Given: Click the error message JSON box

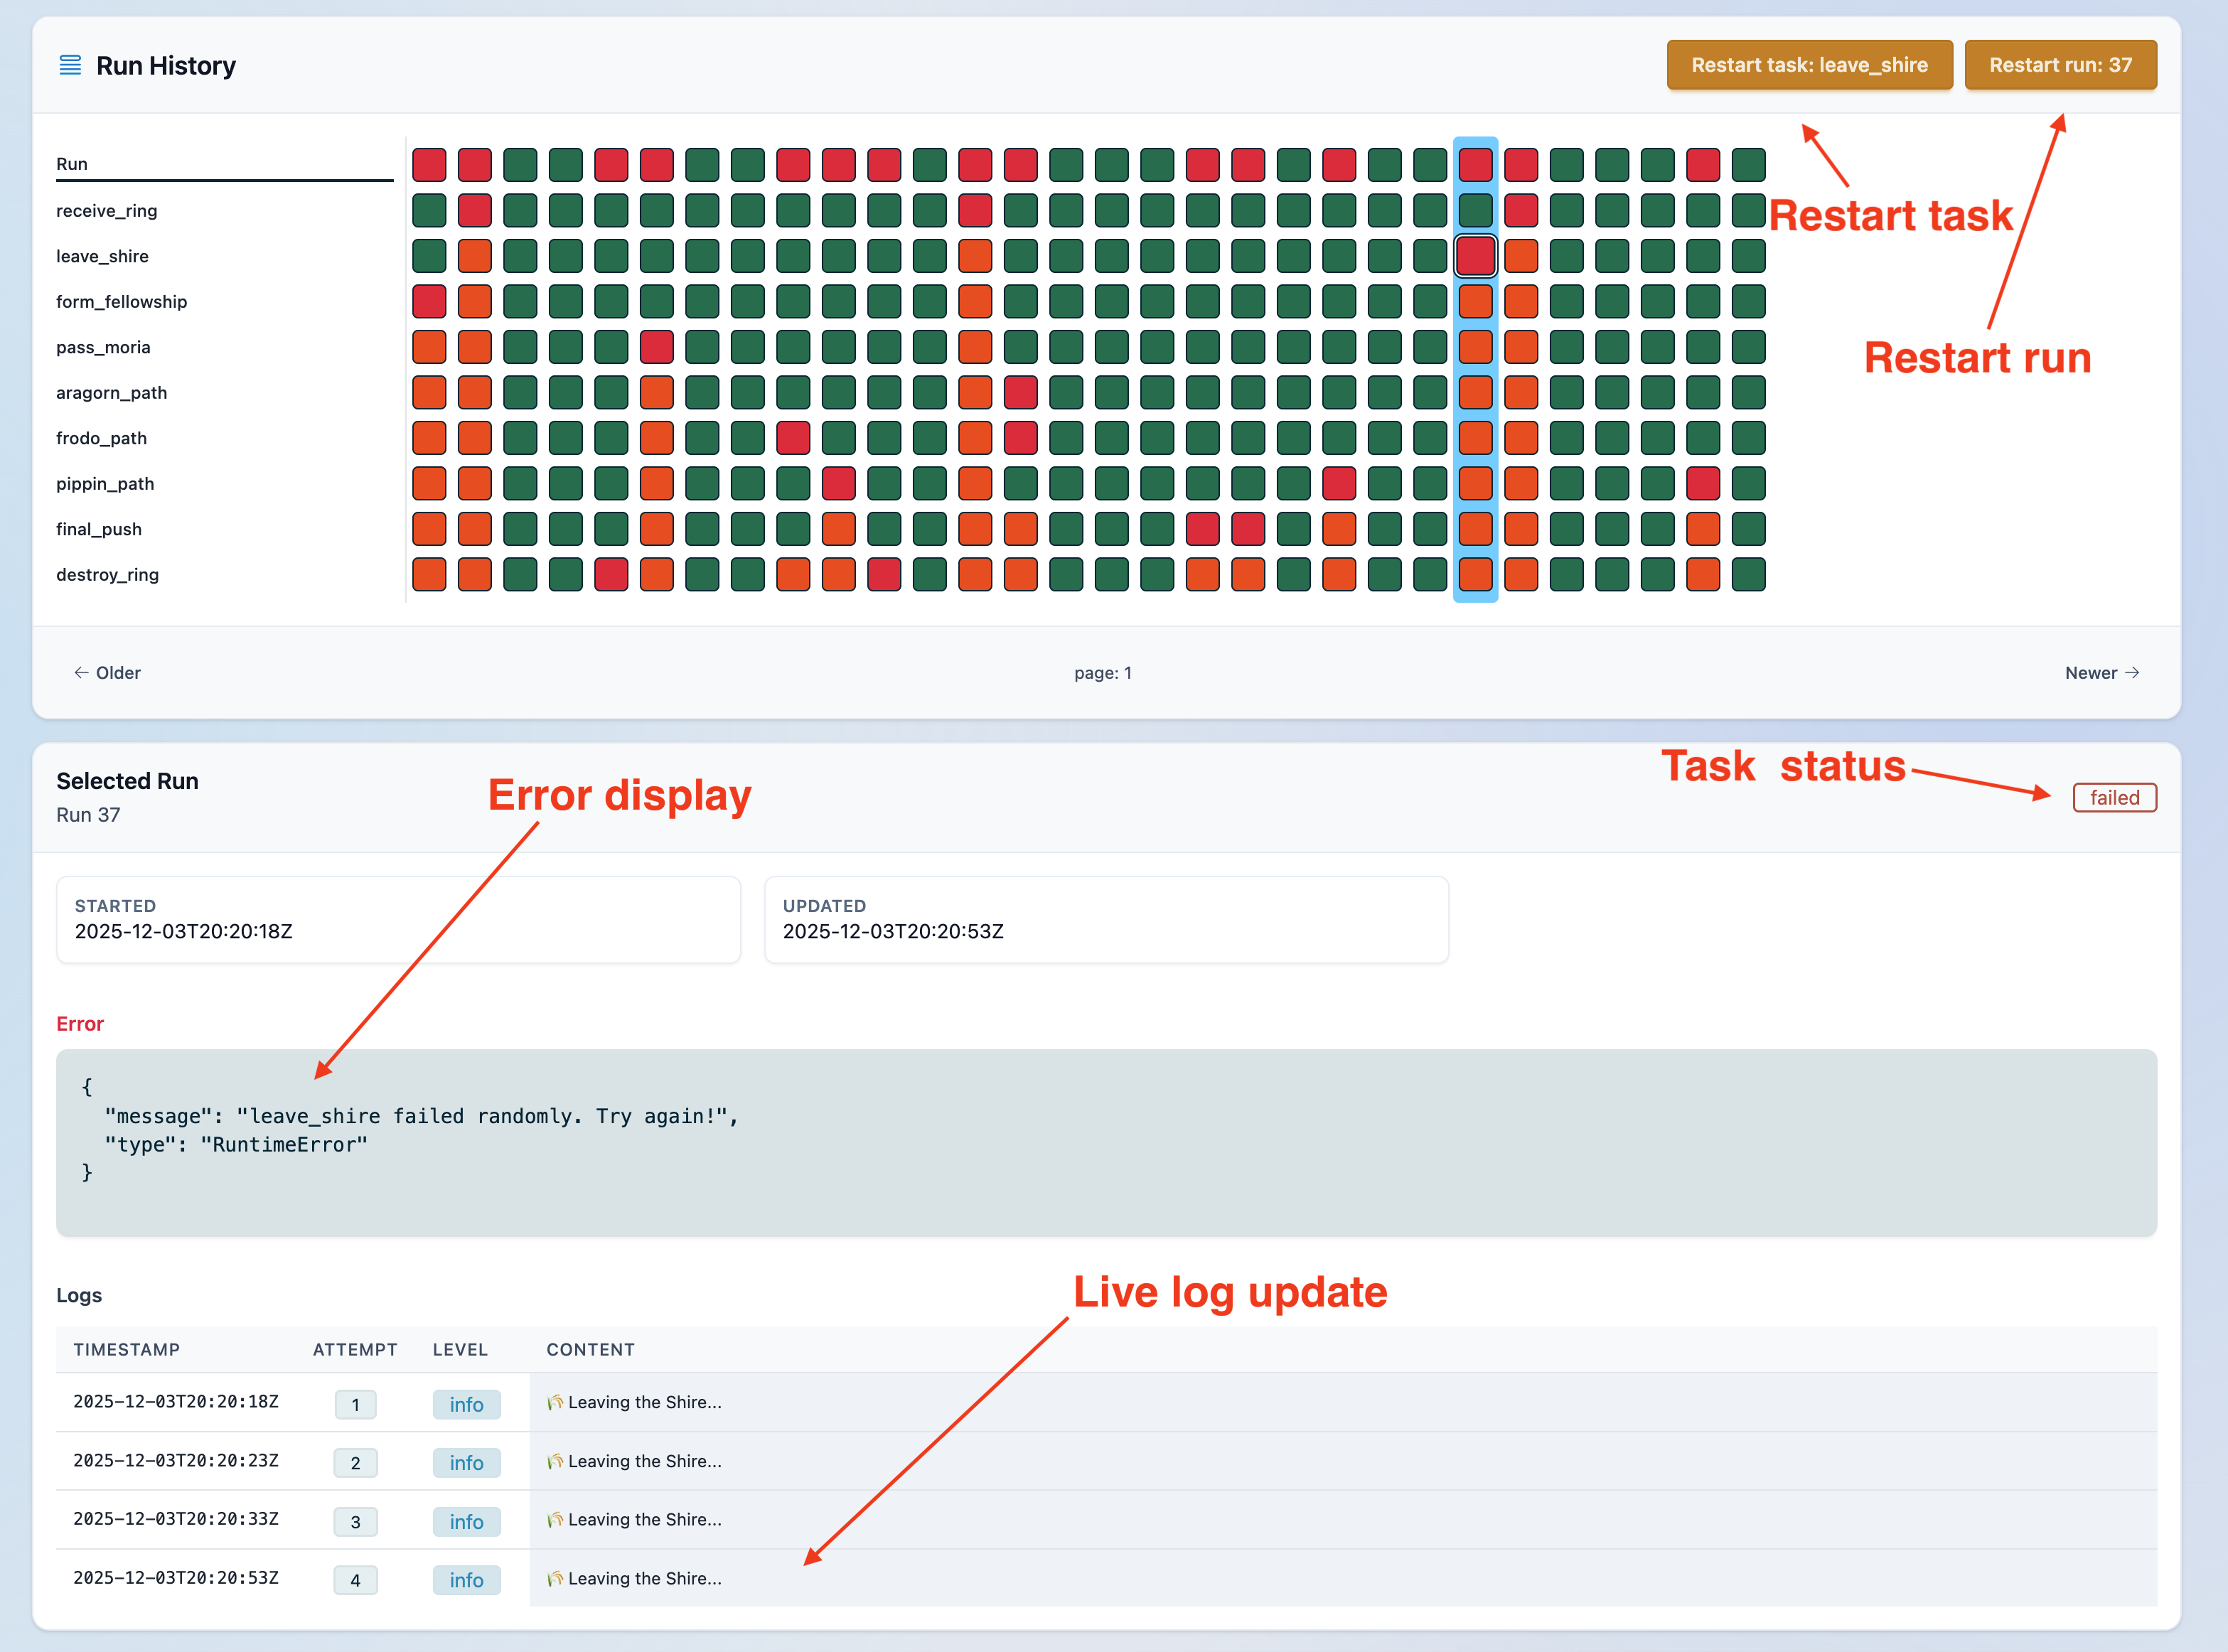Looking at the screenshot, I should 1105,1142.
